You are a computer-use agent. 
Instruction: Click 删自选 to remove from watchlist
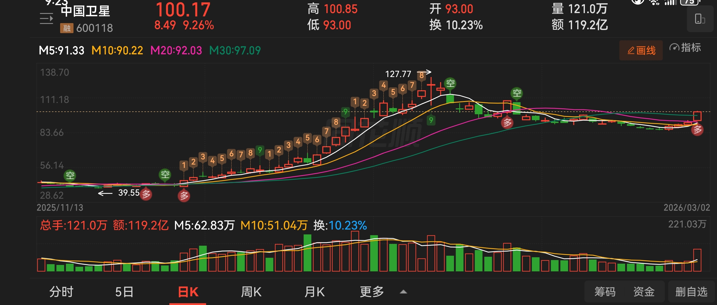point(691,292)
